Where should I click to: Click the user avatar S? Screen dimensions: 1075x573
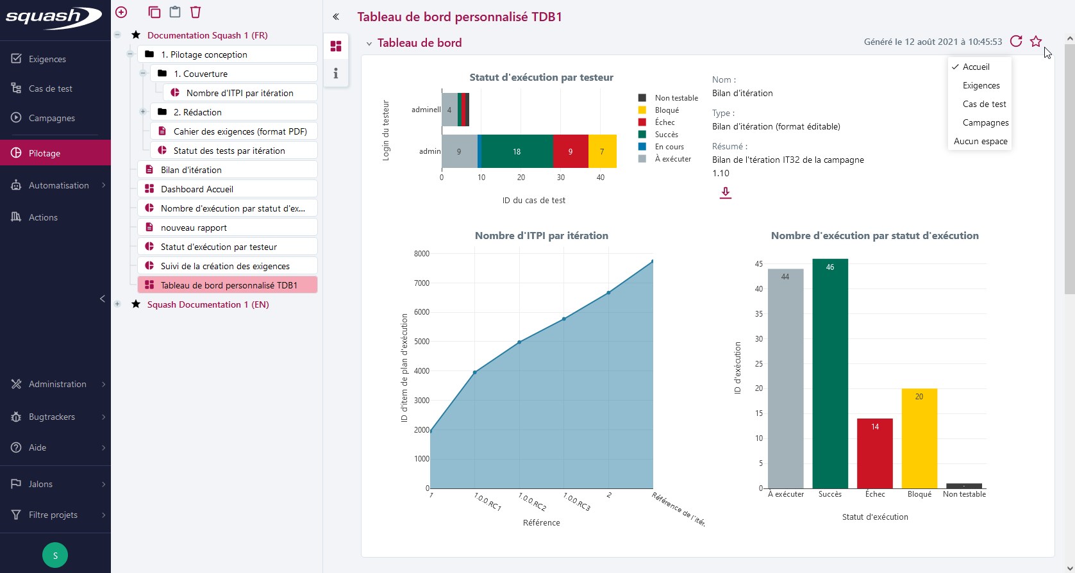[x=55, y=555]
